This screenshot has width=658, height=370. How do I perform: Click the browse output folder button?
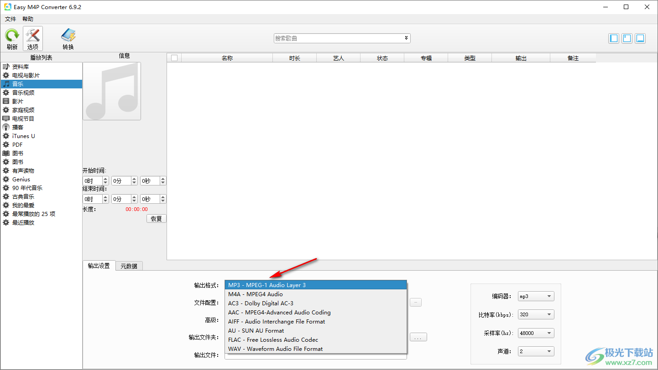(418, 337)
